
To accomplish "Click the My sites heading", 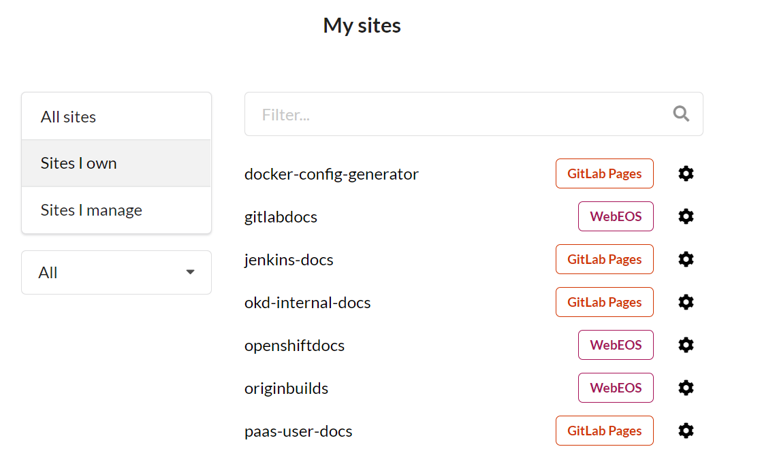I will pos(362,25).
